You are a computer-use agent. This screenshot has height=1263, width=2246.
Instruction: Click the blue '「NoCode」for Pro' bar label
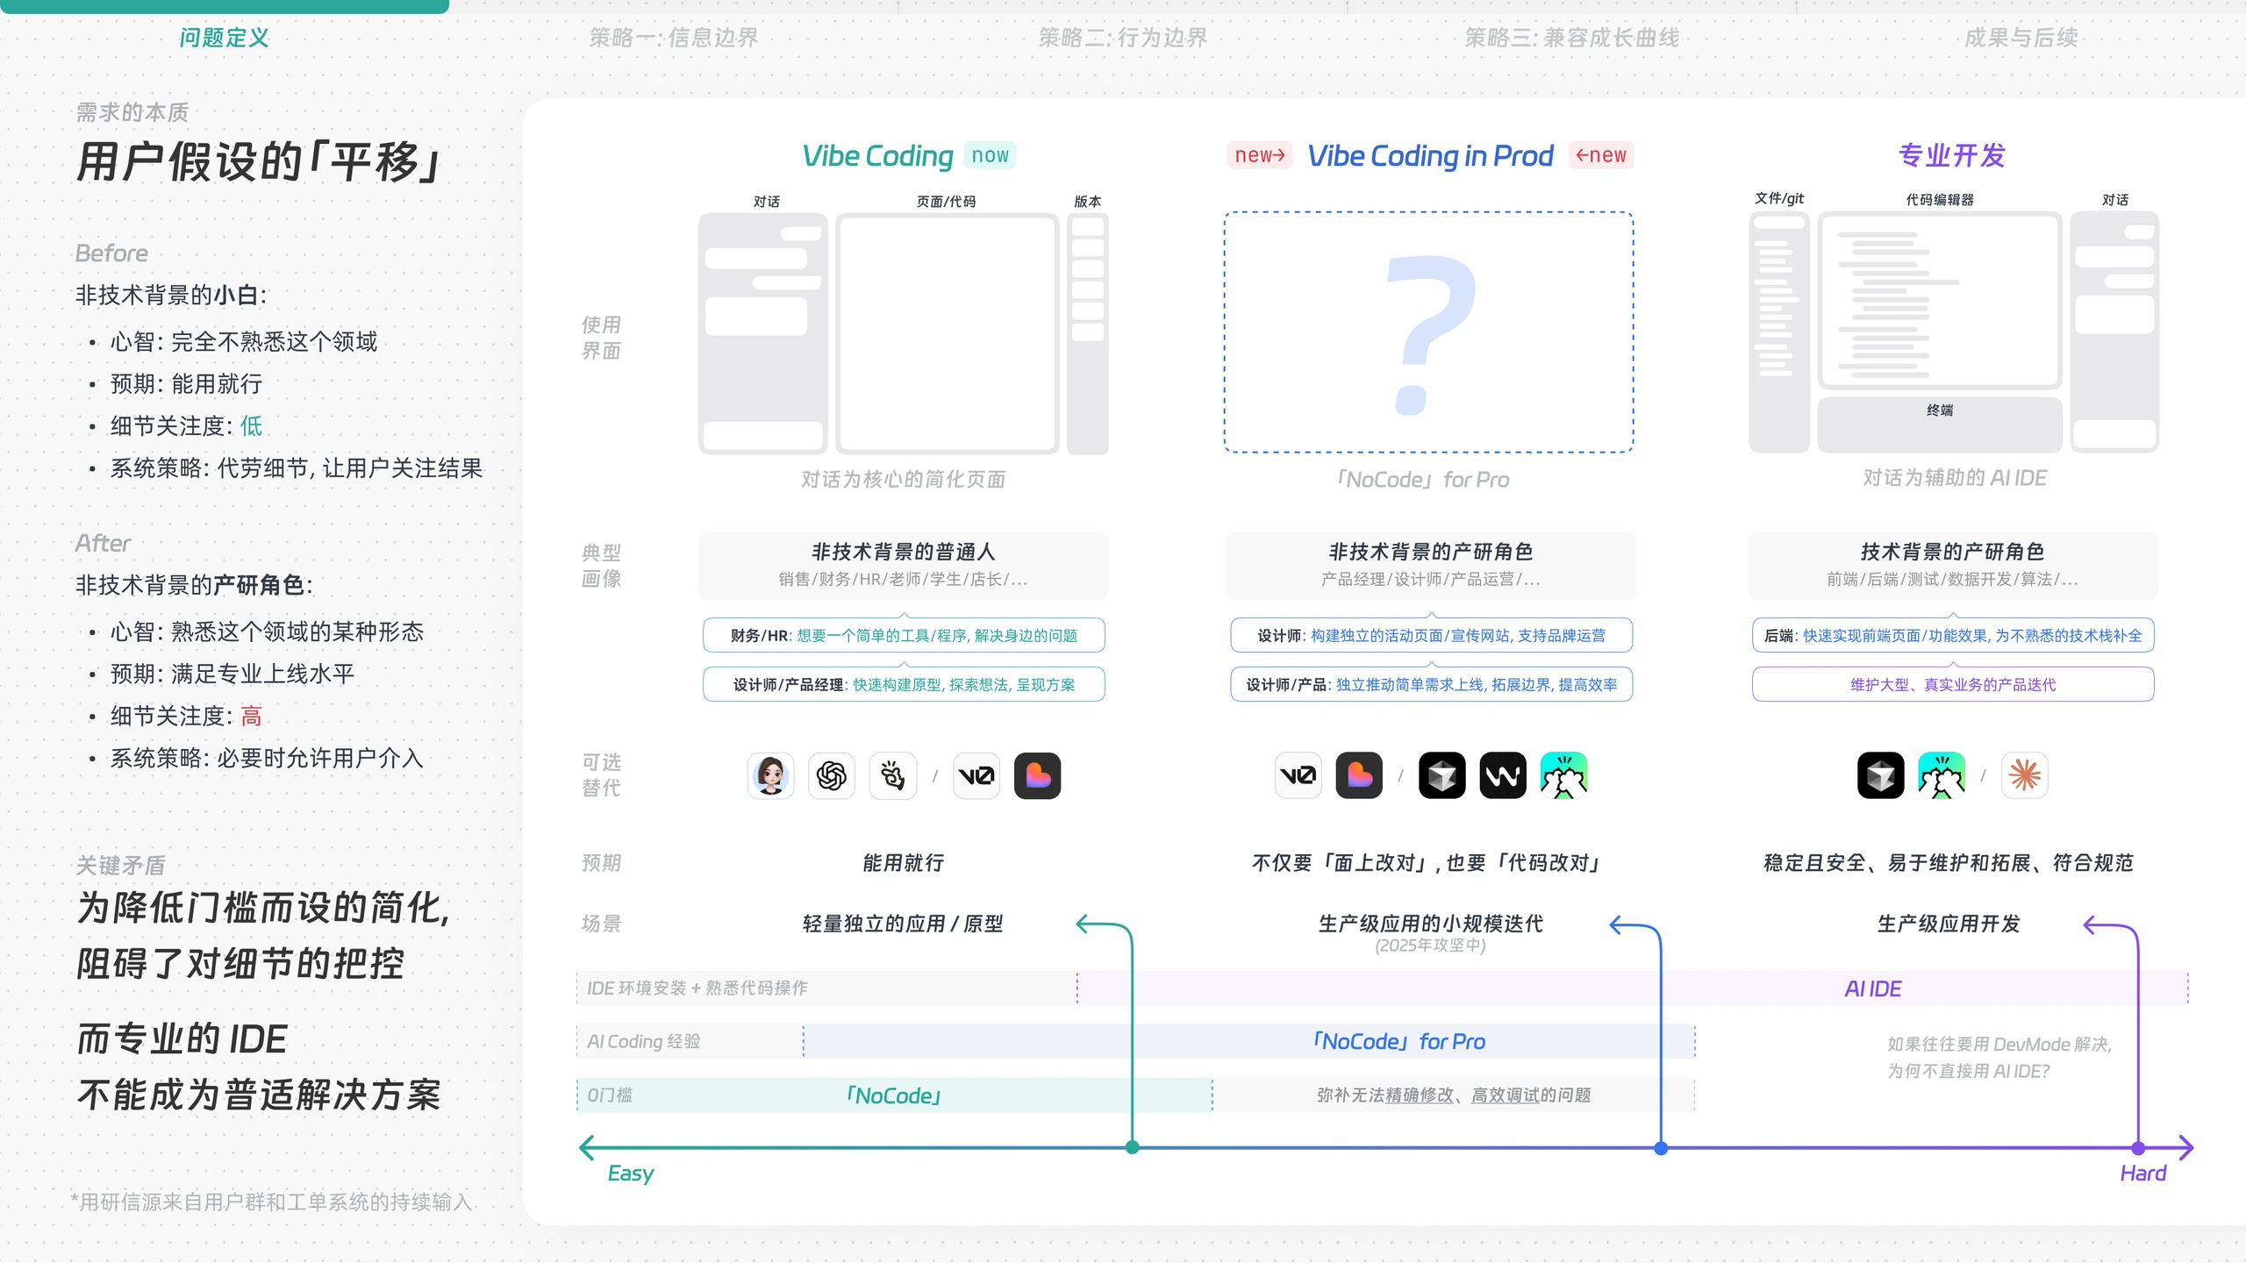tap(1398, 1041)
